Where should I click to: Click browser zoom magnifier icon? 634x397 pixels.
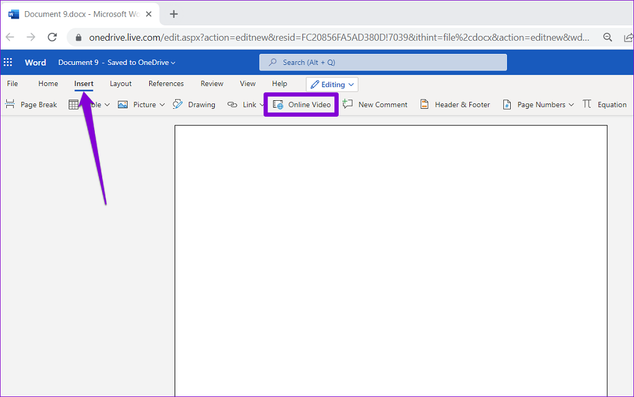pos(608,37)
